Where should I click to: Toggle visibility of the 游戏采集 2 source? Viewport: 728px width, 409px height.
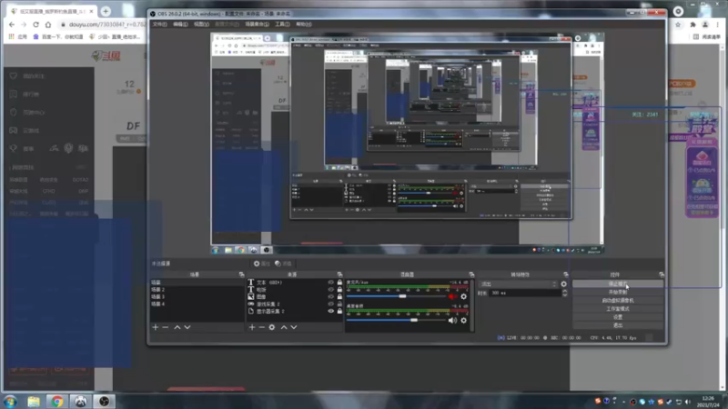pyautogui.click(x=330, y=304)
